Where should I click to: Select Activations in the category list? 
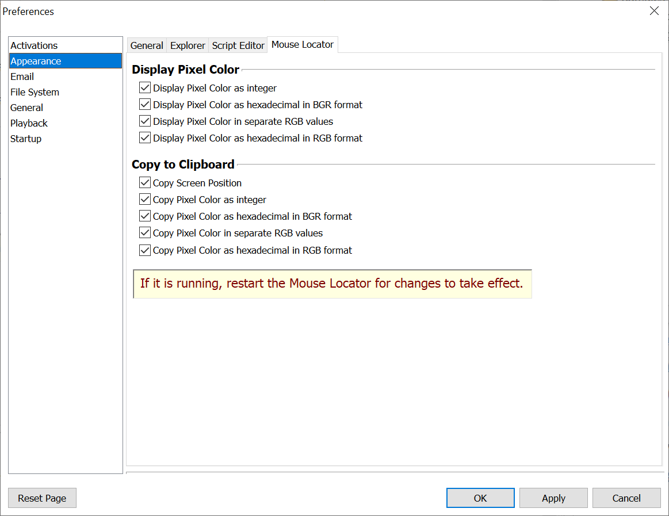point(34,45)
